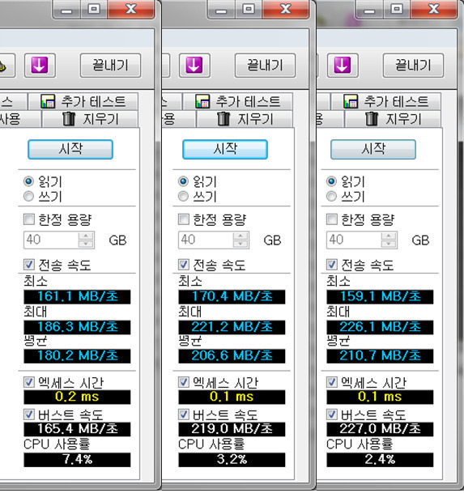
Task: Start the benchmark with 시작 in right window
Action: pyautogui.click(x=373, y=149)
